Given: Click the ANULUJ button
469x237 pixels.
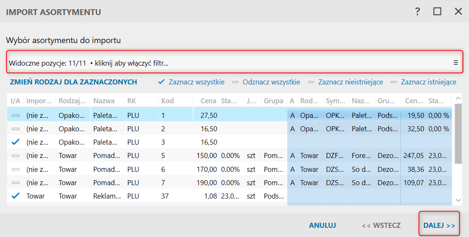Looking at the screenshot, I should [322, 225].
